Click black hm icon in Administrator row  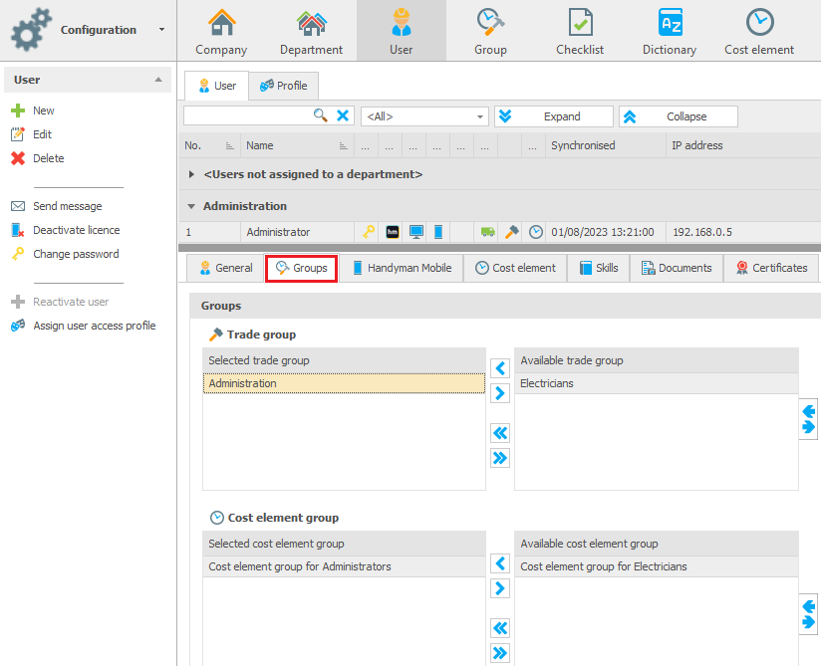[393, 232]
